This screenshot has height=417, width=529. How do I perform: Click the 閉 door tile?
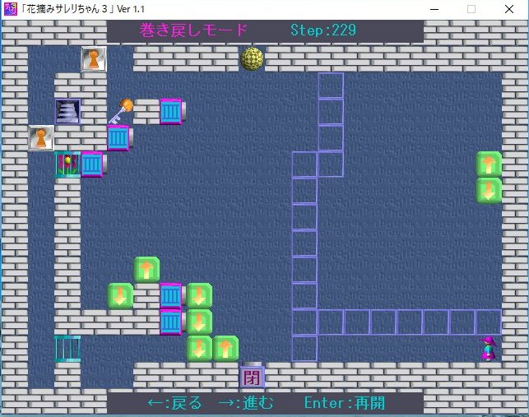pyautogui.click(x=252, y=377)
